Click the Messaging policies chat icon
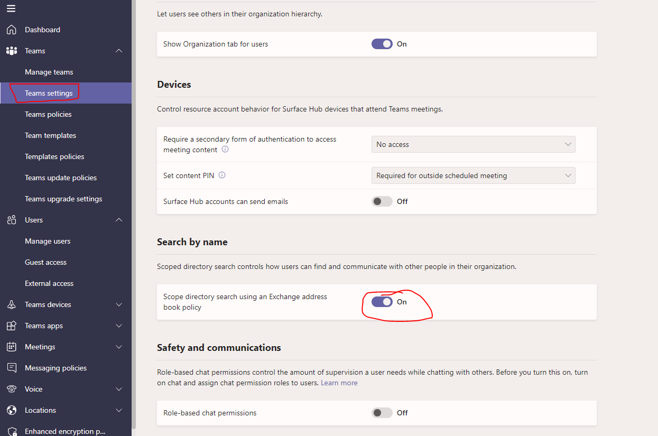 click(x=12, y=367)
